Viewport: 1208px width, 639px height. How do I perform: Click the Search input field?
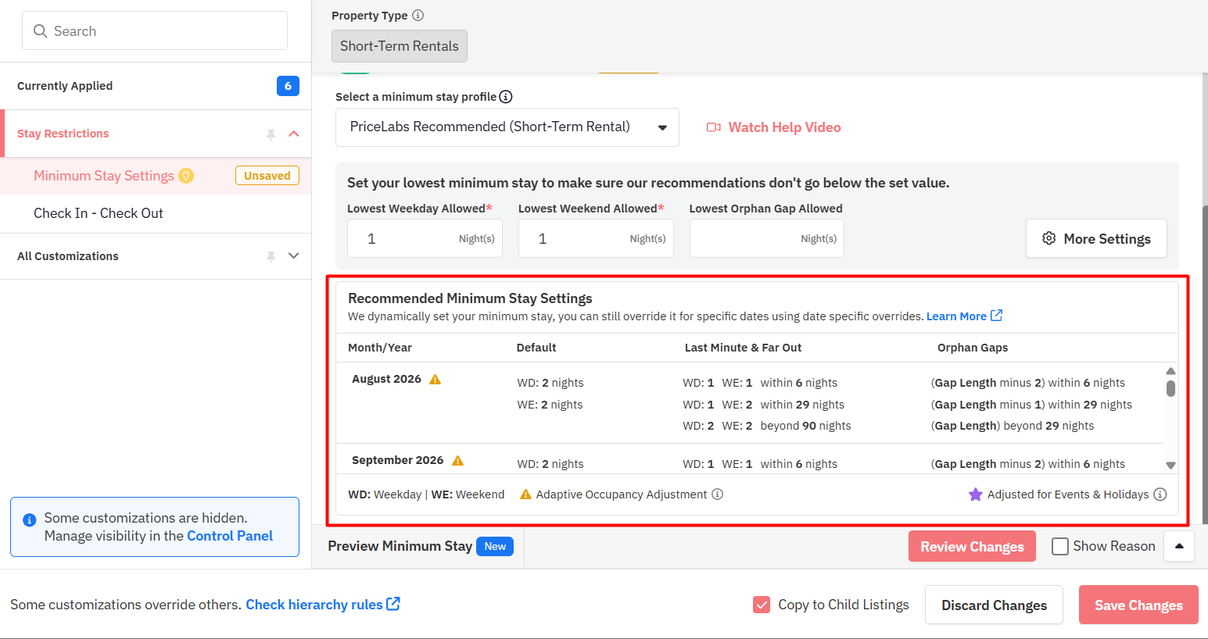click(155, 30)
